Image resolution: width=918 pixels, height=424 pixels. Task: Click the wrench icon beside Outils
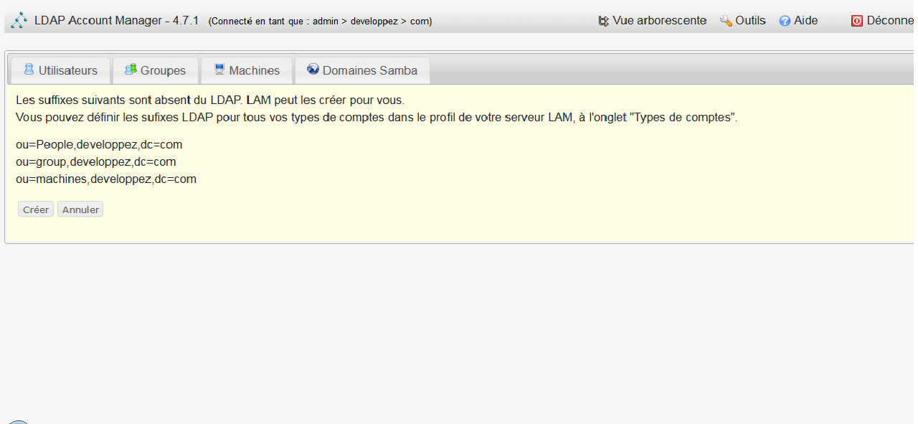click(726, 21)
